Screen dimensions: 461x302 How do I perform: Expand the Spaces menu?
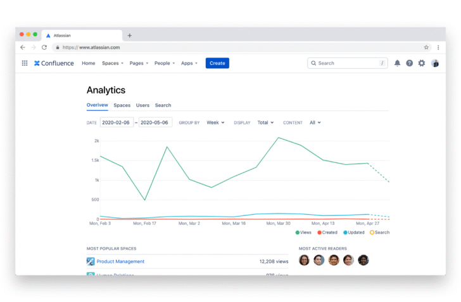point(113,63)
